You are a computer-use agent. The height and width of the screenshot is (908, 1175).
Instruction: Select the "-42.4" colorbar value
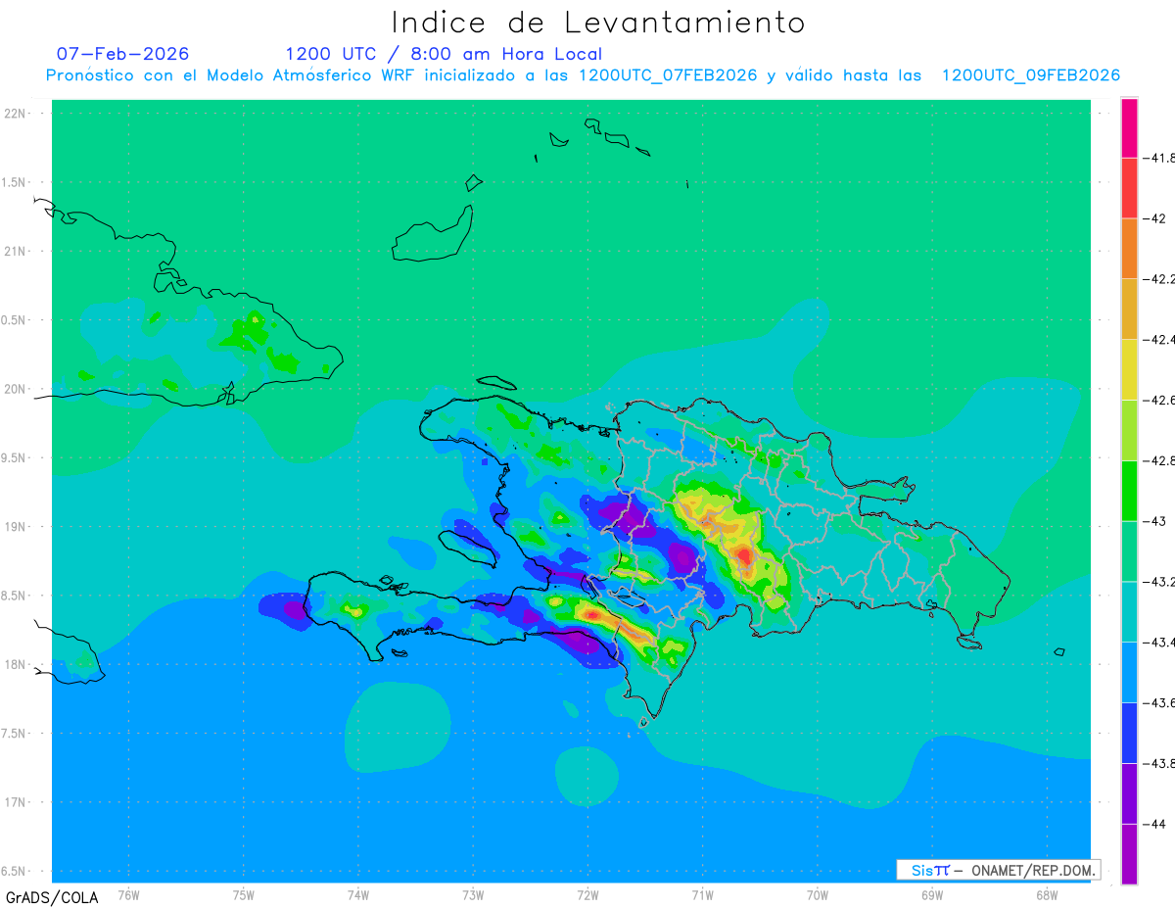1159,339
